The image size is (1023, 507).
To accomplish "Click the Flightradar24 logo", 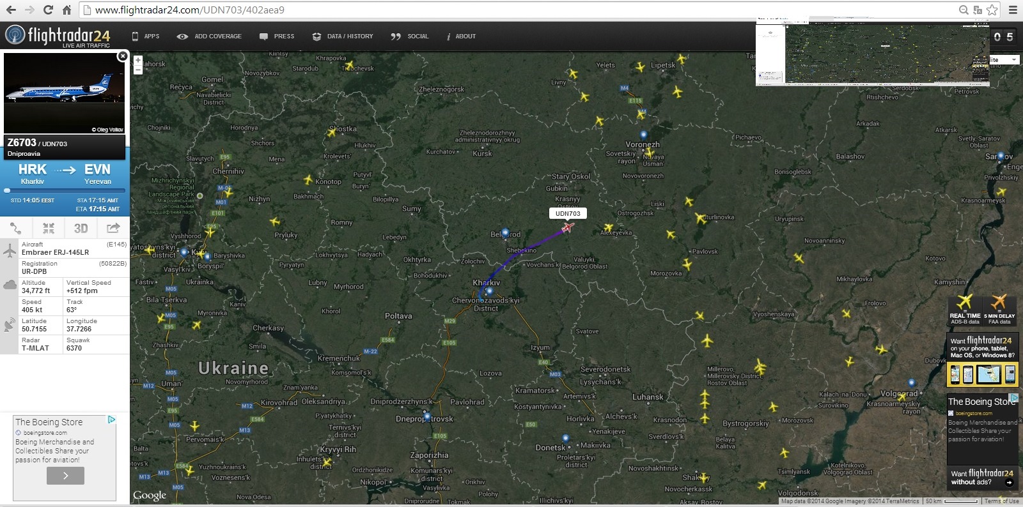I will 58,36.
